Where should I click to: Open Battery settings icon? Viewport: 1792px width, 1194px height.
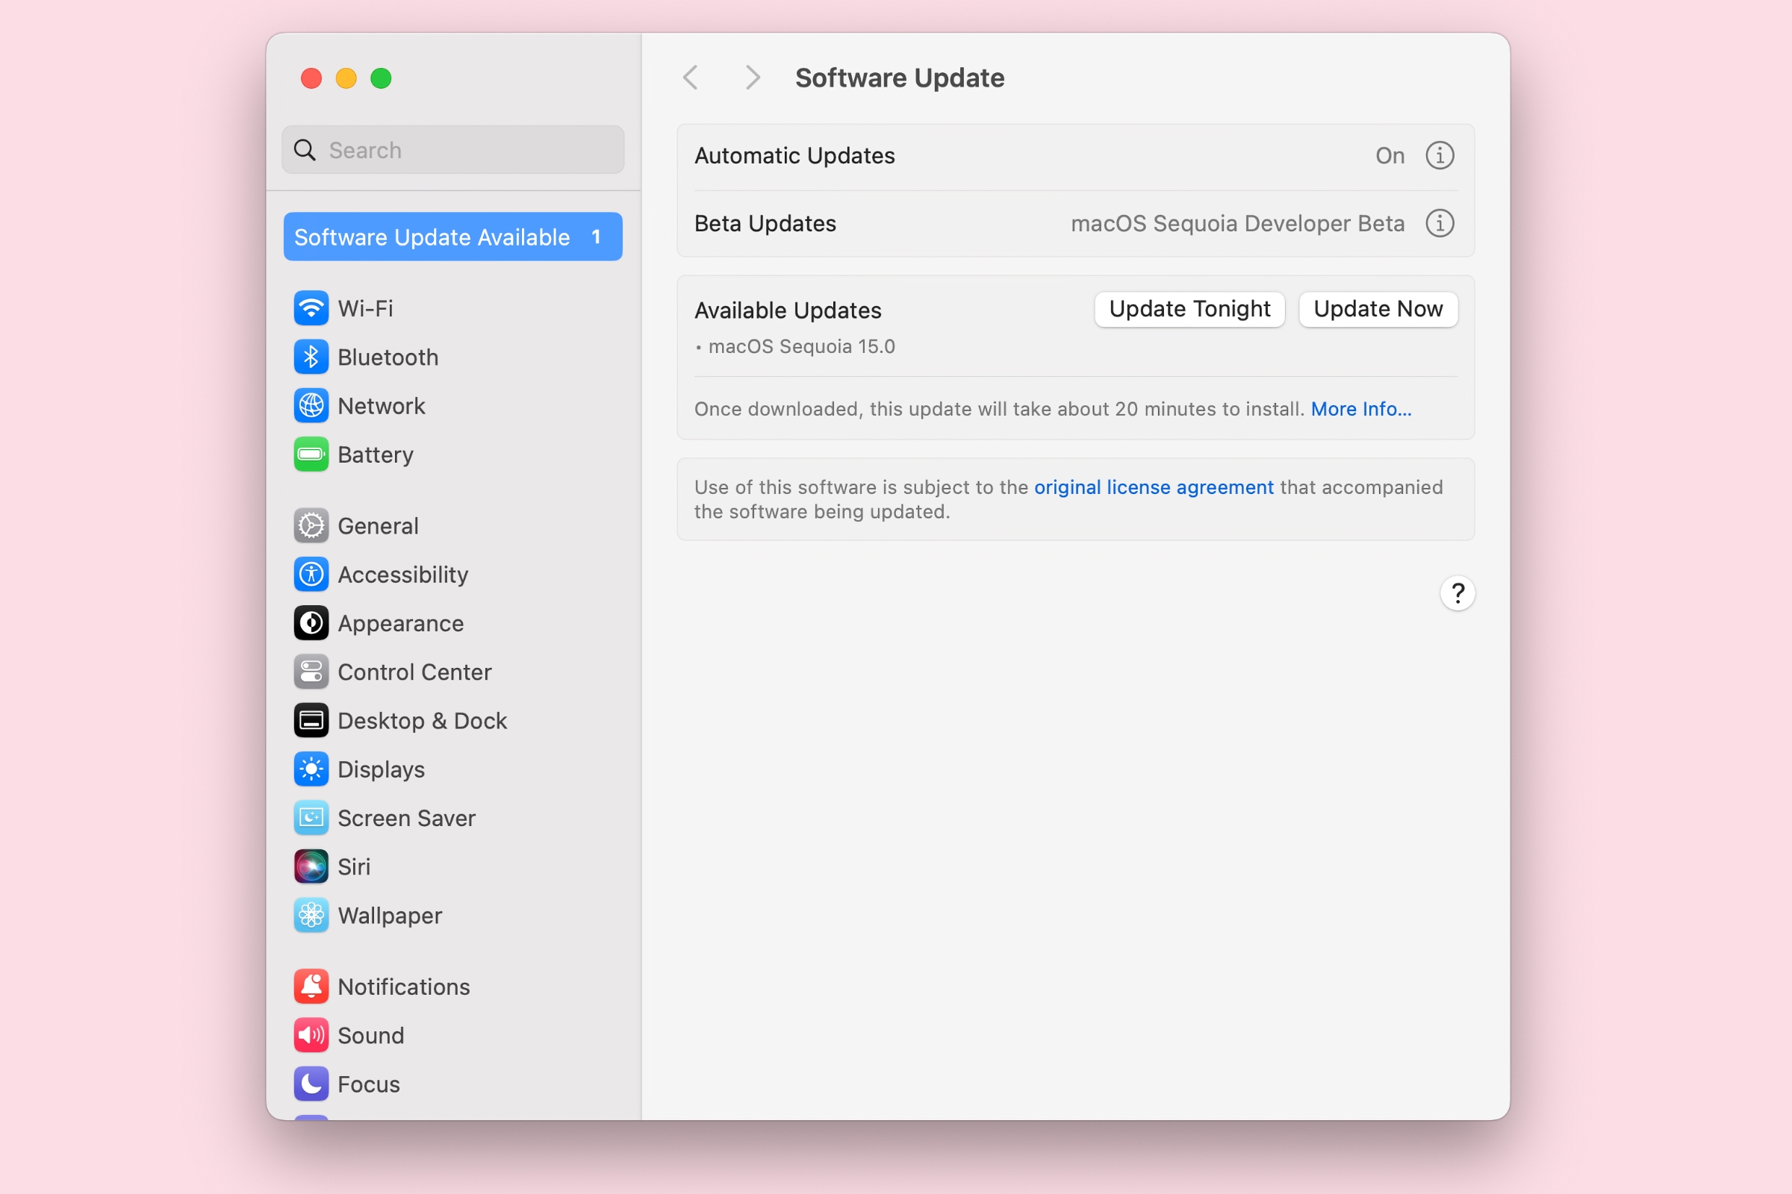click(311, 454)
